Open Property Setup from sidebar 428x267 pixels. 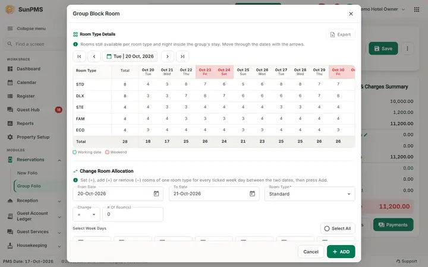pos(33,137)
